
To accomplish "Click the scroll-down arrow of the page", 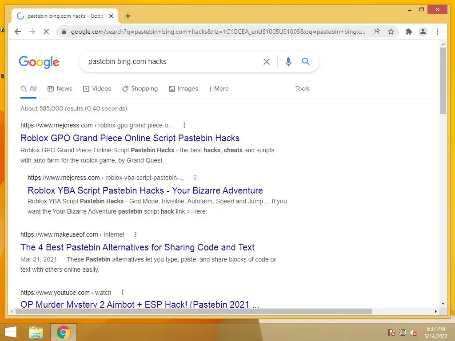I will (x=443, y=304).
